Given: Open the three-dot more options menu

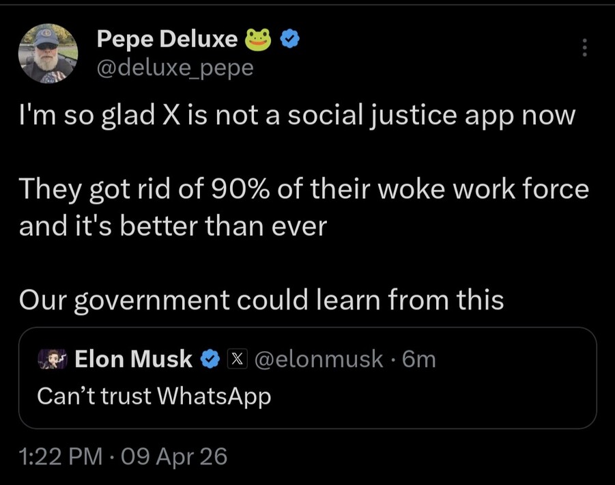Looking at the screenshot, I should coord(584,48).
